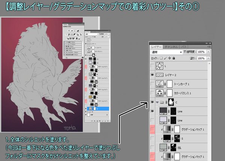The image size is (225, 161).
Task: Hide the レイヤー 2 layer eye
Action: 152,75
